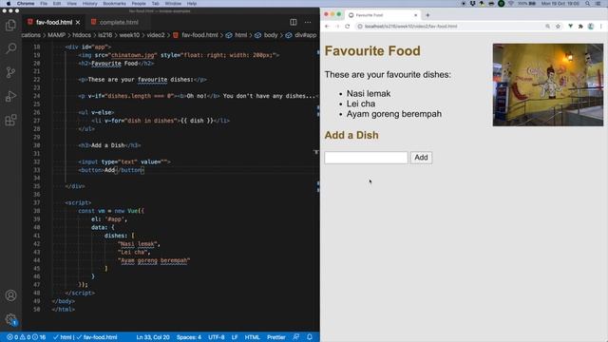Click the notifications bell in status bar
Image resolution: width=608 pixels, height=342 pixels.
click(310, 337)
